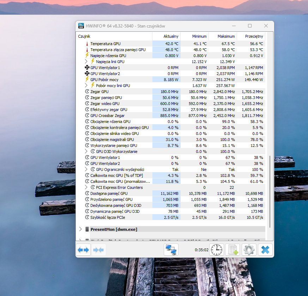This screenshot has width=308, height=296.
Task: Click the HWiNFO app icon in title bar
Action: click(81, 26)
